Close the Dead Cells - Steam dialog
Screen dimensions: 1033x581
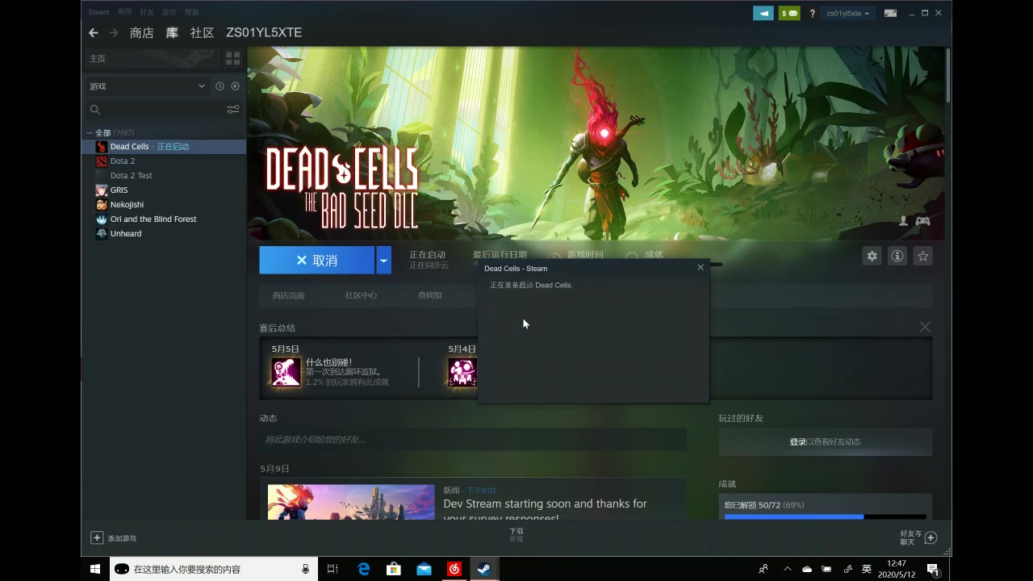tap(701, 267)
